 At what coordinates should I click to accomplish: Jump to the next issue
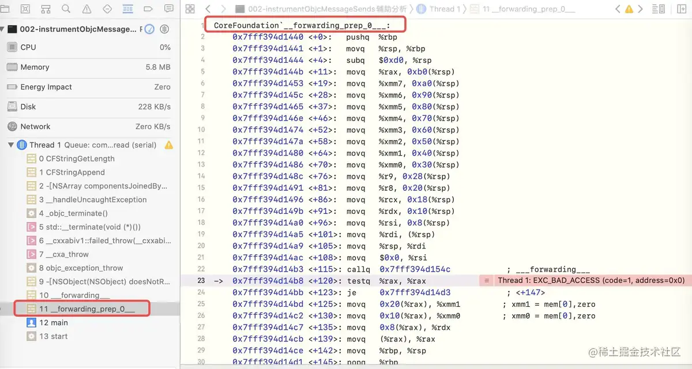click(x=641, y=9)
